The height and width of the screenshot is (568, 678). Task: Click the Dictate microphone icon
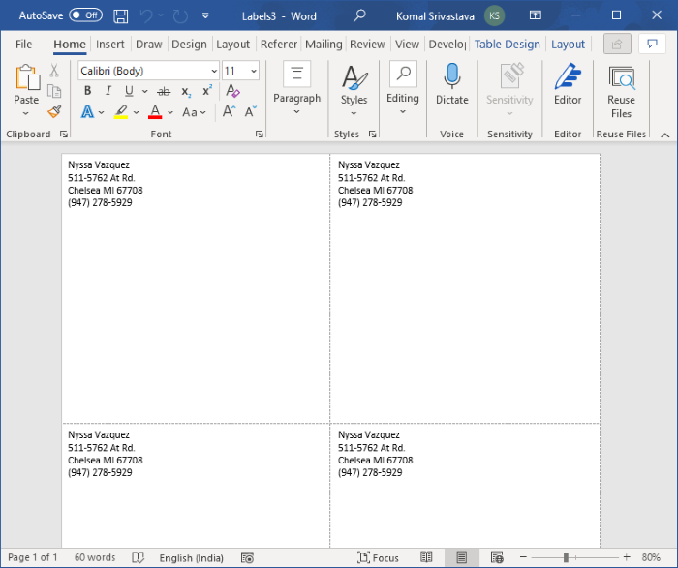coord(451,77)
